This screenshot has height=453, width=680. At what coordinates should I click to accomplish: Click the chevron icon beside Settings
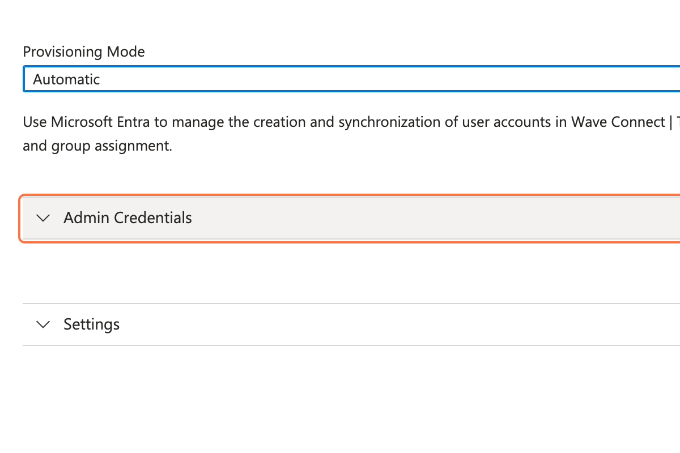(43, 324)
